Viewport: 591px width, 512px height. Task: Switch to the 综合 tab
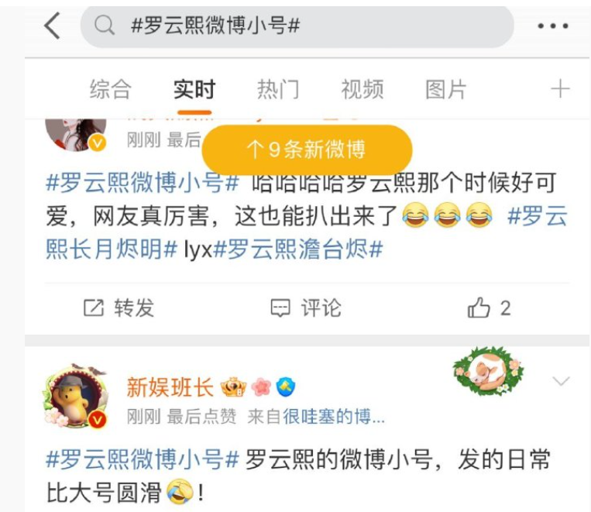tap(111, 89)
